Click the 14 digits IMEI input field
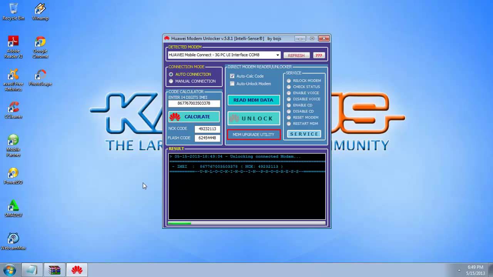Screen dimensions: 493x277 (x=194, y=103)
